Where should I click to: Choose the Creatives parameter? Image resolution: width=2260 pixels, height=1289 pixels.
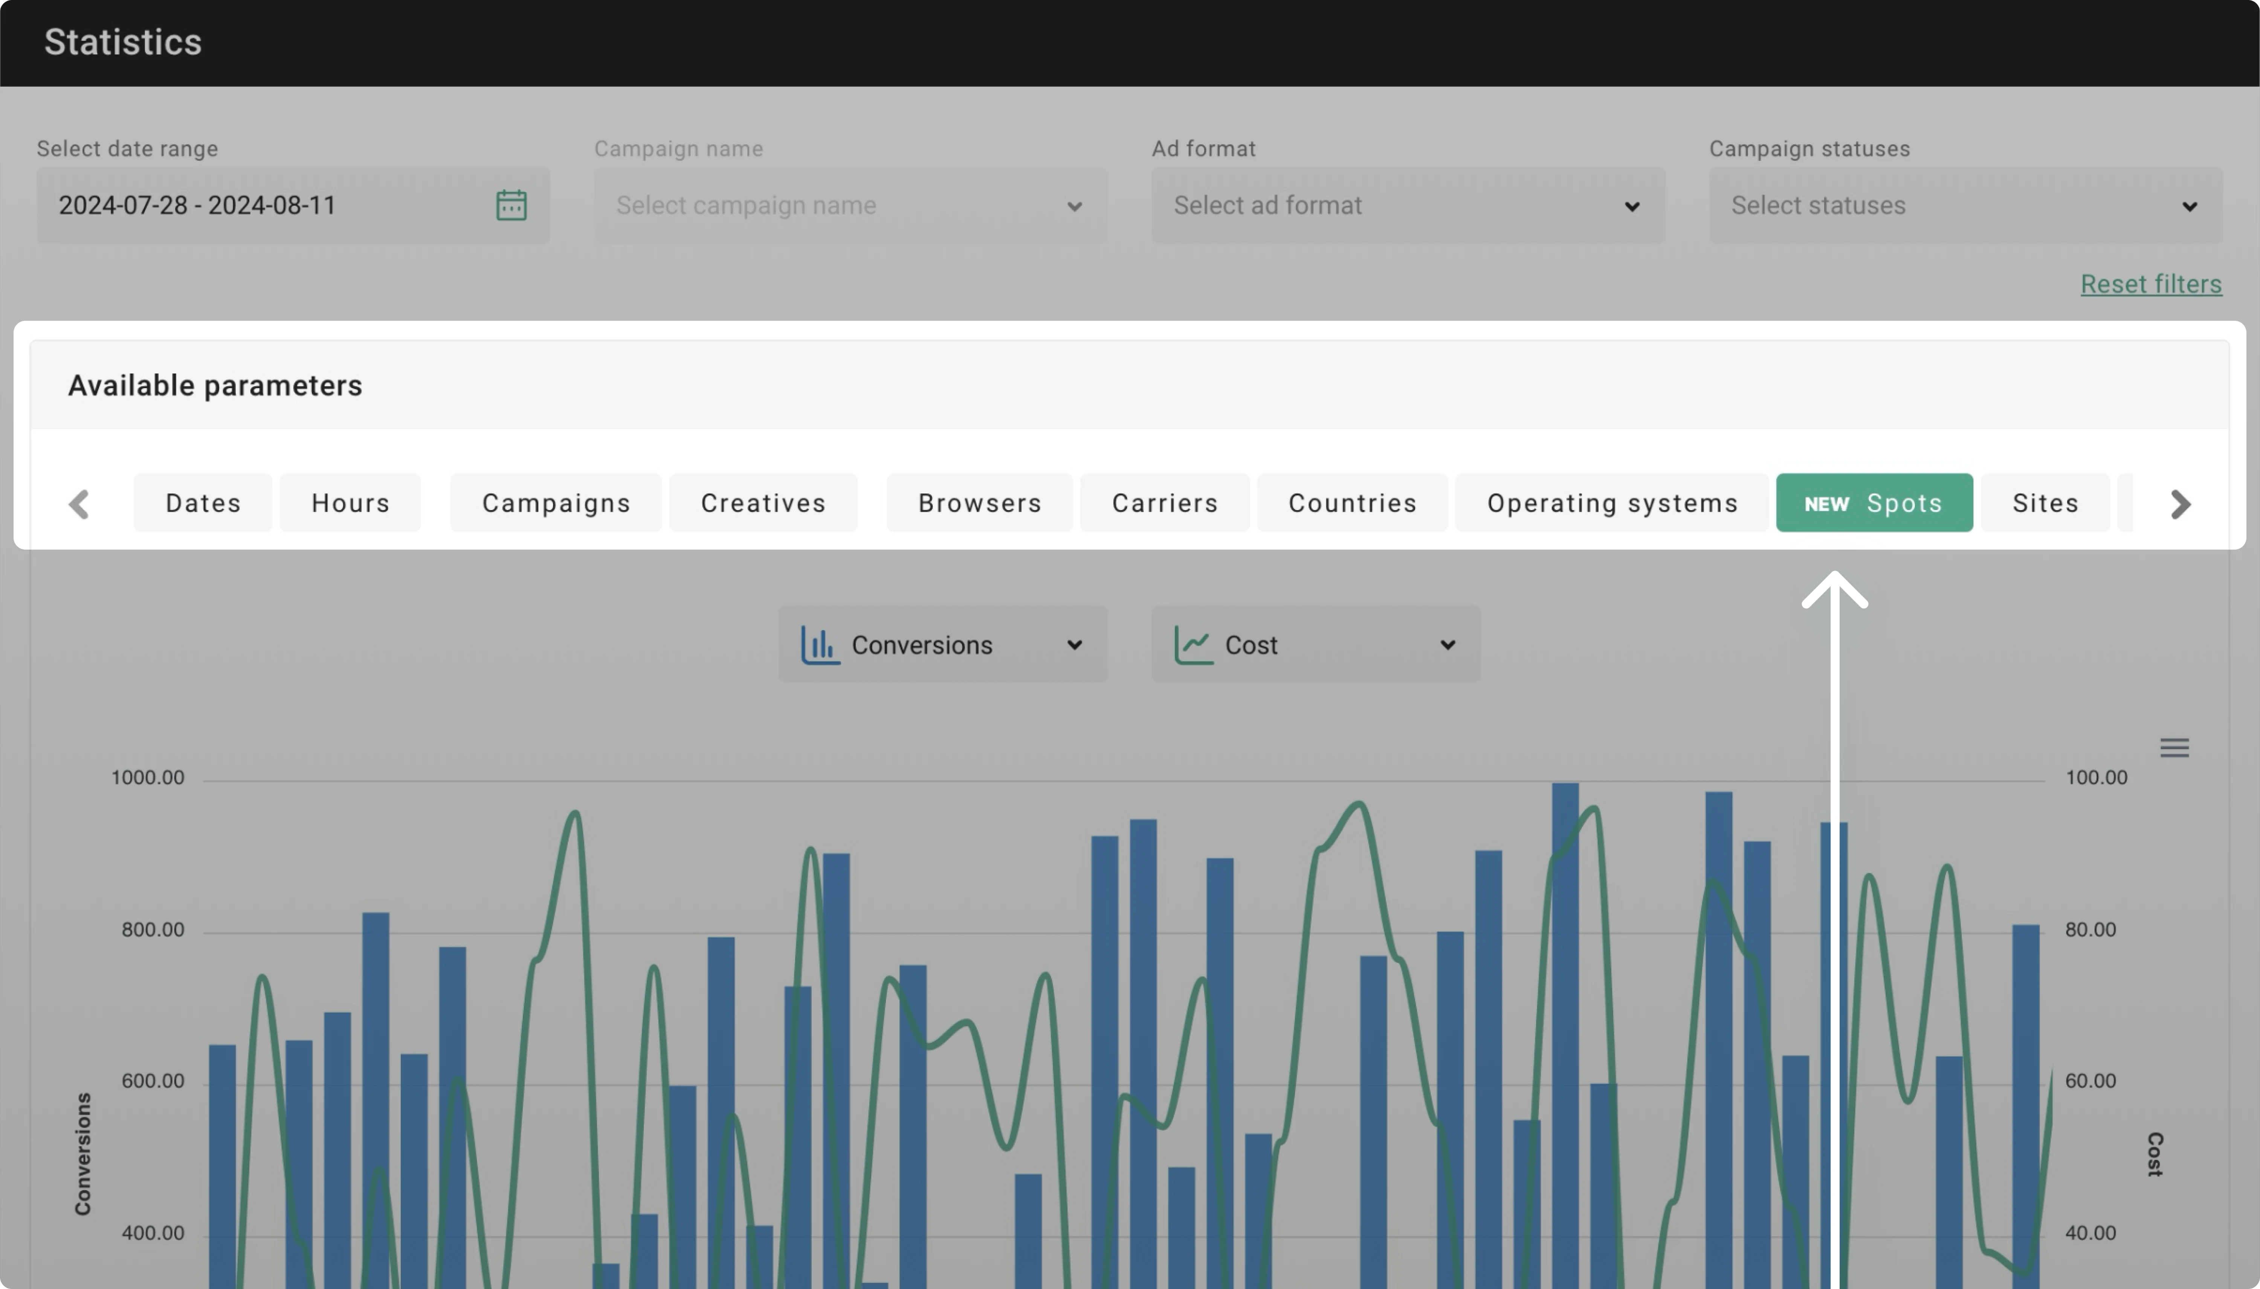(x=764, y=503)
